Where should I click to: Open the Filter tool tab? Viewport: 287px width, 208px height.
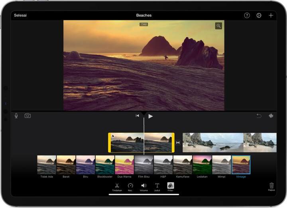[171, 187]
